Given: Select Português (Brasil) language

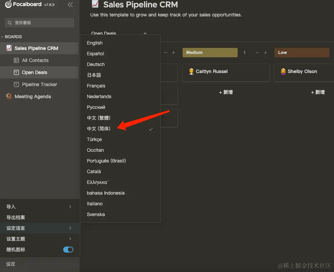Looking at the screenshot, I should pos(120,161).
